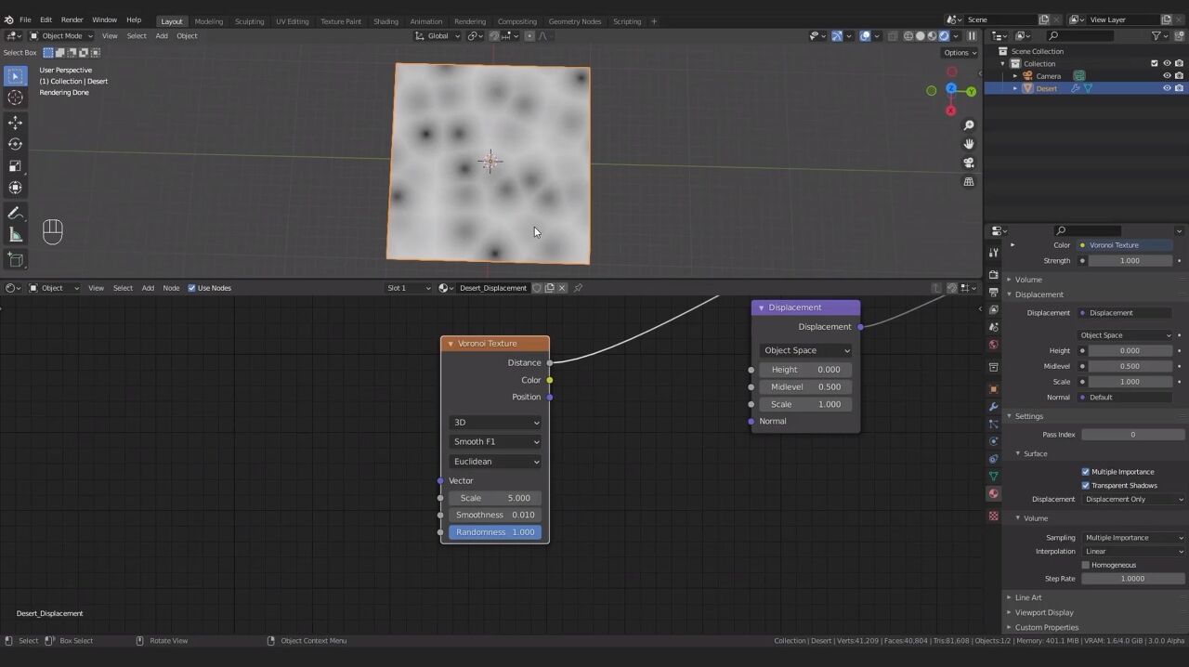Screen dimensions: 1189x667
Task: Open the node editor Node menu
Action: coord(171,288)
